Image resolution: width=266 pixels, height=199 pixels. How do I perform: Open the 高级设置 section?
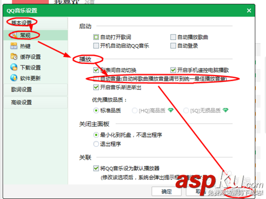pyautogui.click(x=36, y=102)
